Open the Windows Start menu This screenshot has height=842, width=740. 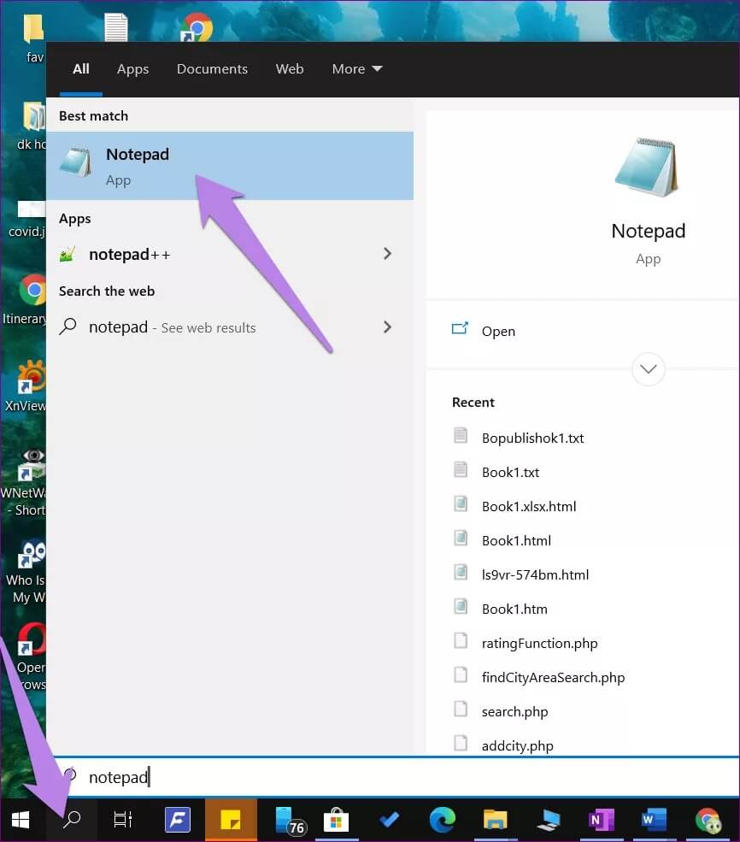[x=21, y=820]
